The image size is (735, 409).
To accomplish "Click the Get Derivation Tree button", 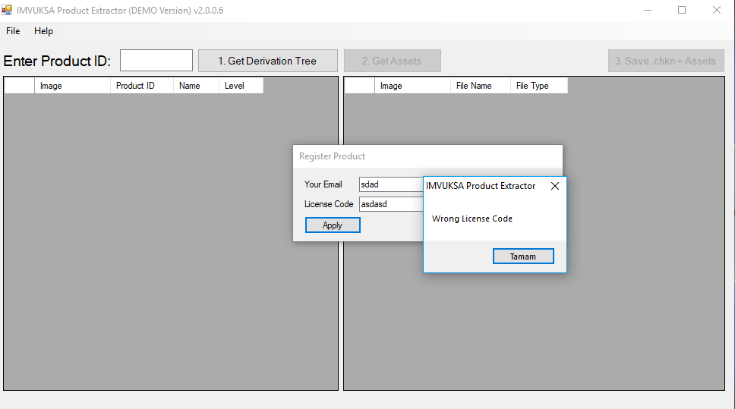I will (268, 61).
